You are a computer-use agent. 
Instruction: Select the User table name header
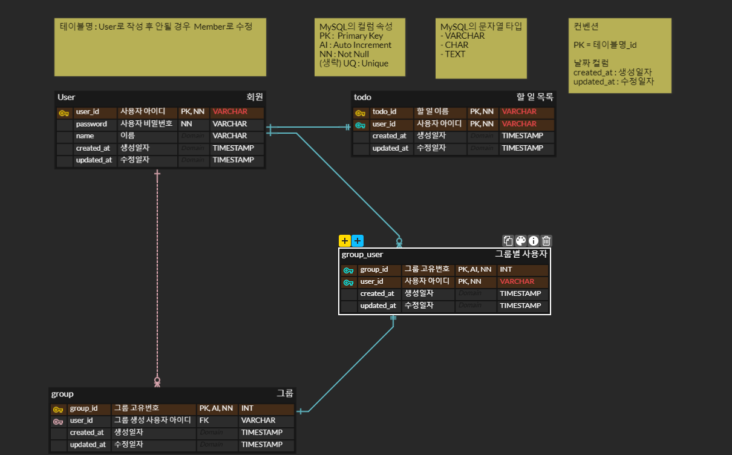pos(67,97)
